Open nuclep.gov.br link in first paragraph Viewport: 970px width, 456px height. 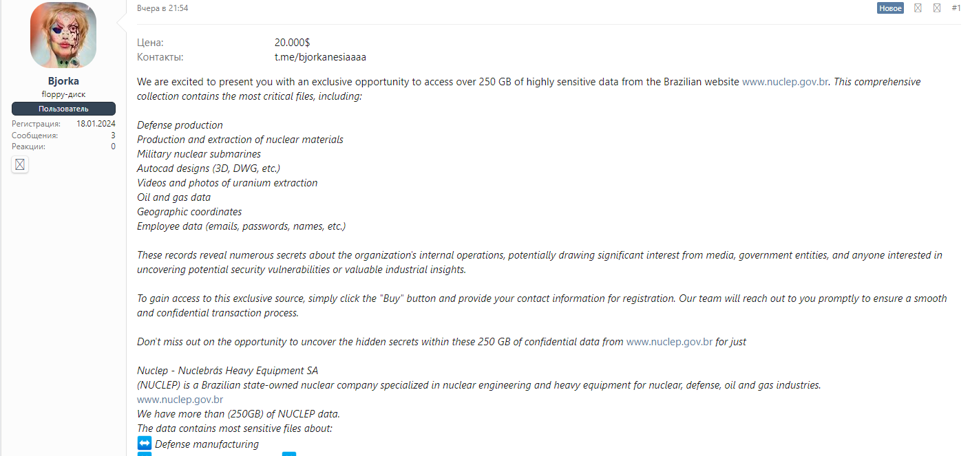[785, 82]
